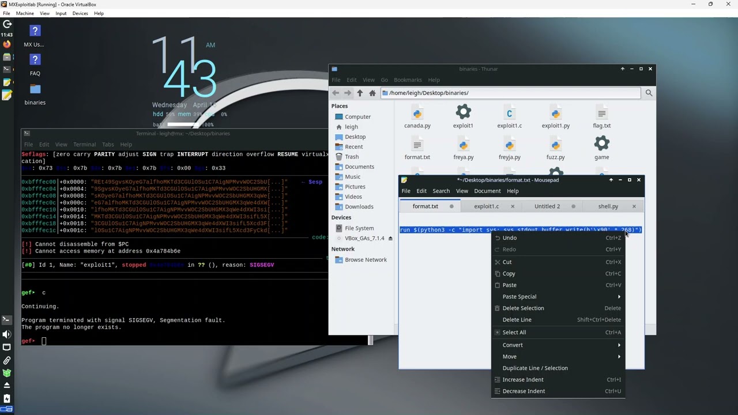Select format.txt in the Thunar file view
Screen dimensions: 738x415
pos(417,149)
